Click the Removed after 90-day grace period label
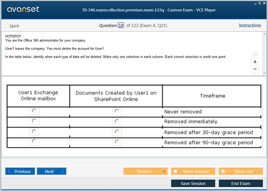This screenshot has width=268, height=191. click(209, 142)
